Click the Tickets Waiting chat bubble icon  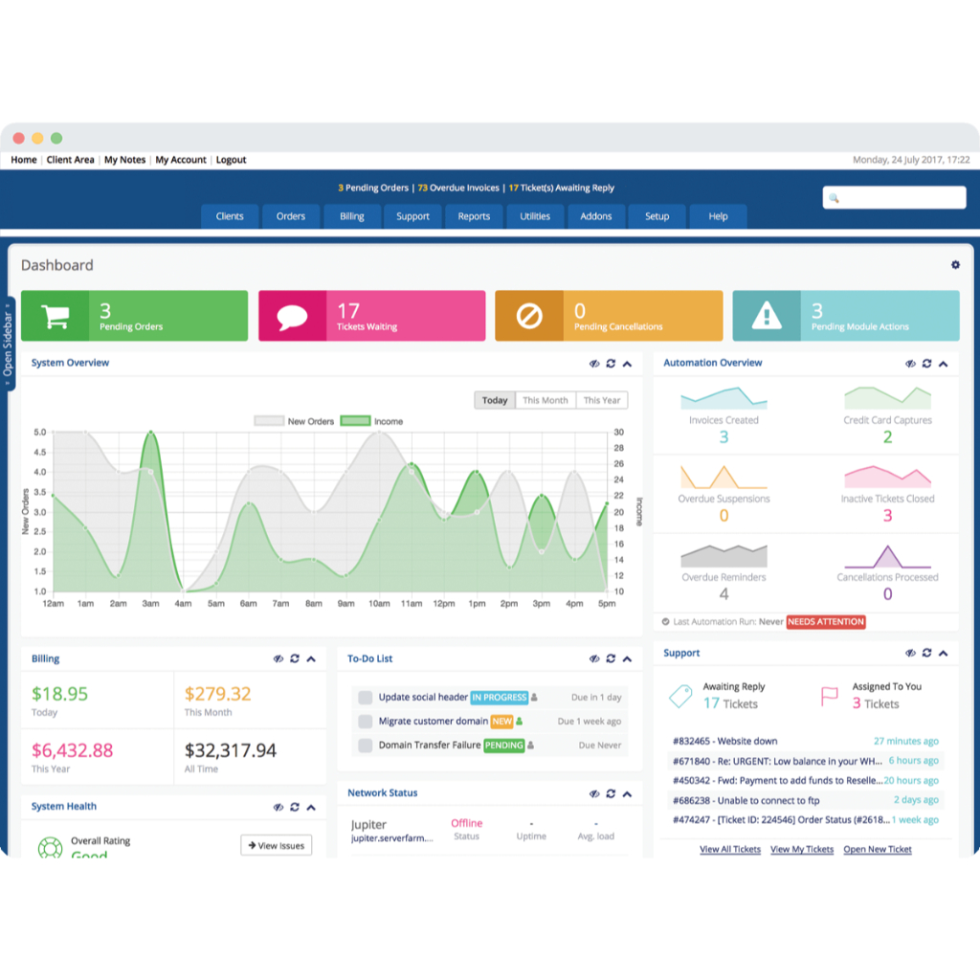click(x=291, y=314)
